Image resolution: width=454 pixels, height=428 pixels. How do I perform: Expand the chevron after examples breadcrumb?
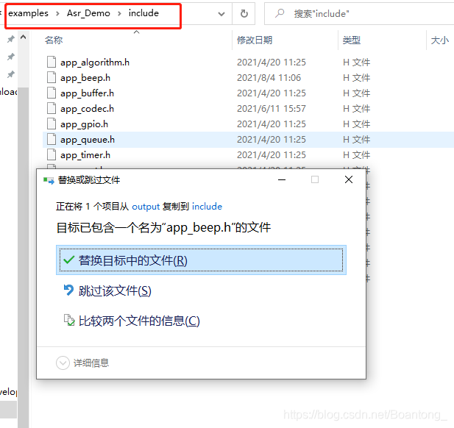coord(57,13)
